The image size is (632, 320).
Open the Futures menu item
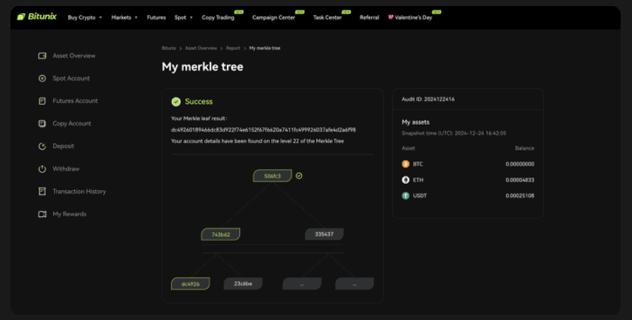tap(156, 17)
